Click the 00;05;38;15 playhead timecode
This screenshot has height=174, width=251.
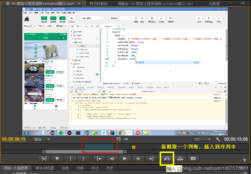point(14,139)
